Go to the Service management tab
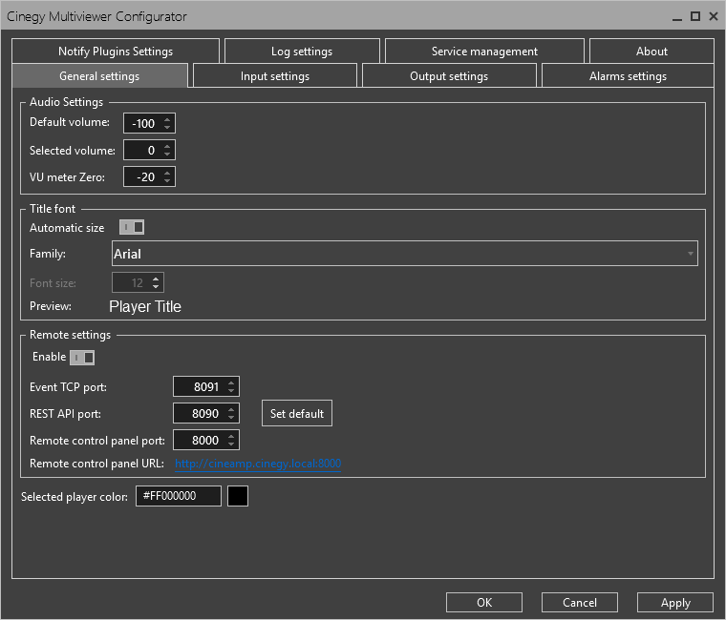726x620 pixels. point(484,51)
